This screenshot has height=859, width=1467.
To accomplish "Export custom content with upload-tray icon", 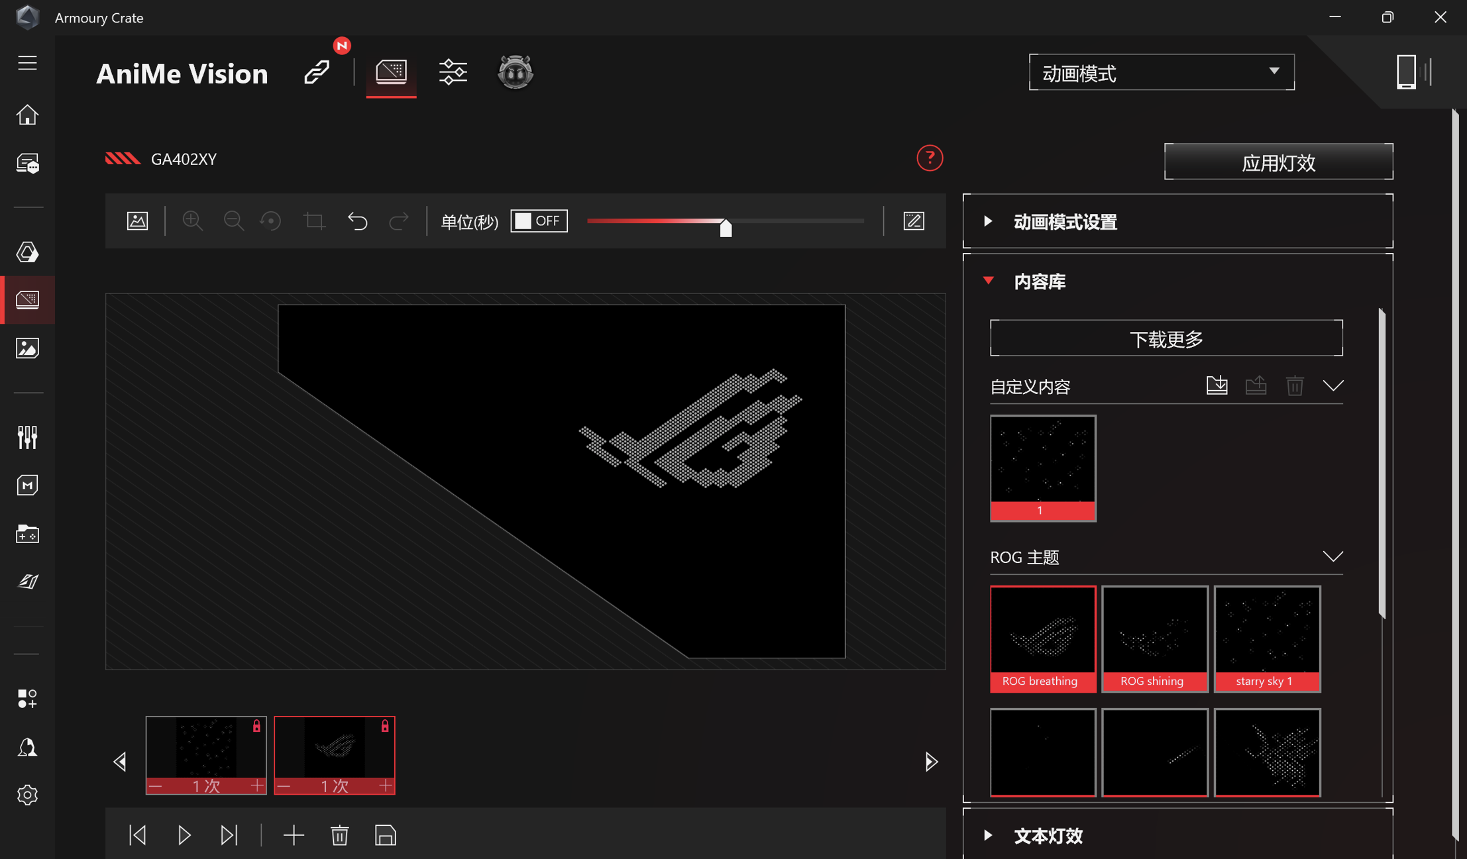I will 1256,385.
